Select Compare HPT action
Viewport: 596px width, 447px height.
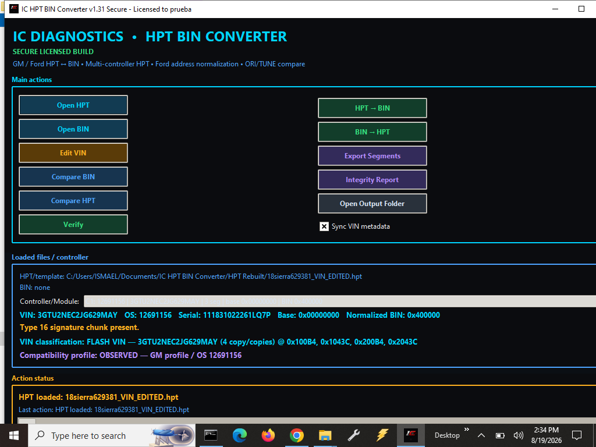tap(73, 201)
